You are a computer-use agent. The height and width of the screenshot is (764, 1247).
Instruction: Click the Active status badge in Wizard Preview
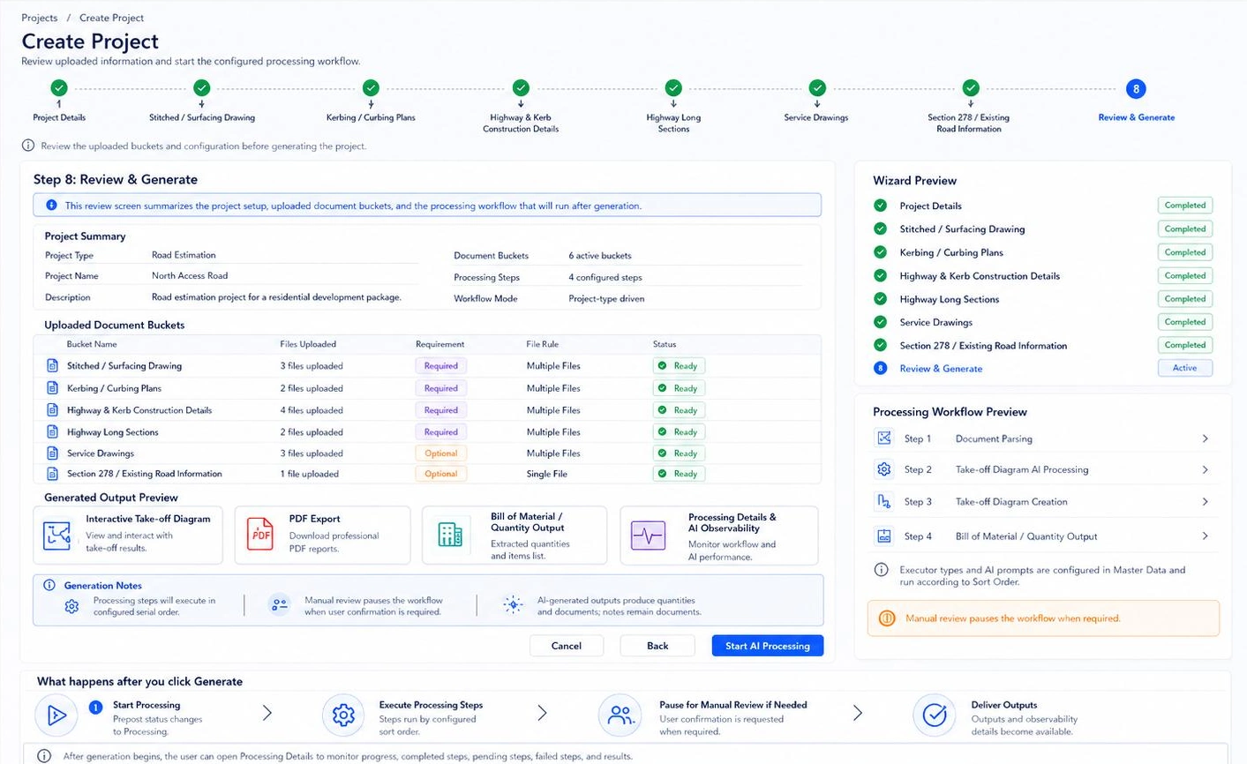pyautogui.click(x=1184, y=368)
